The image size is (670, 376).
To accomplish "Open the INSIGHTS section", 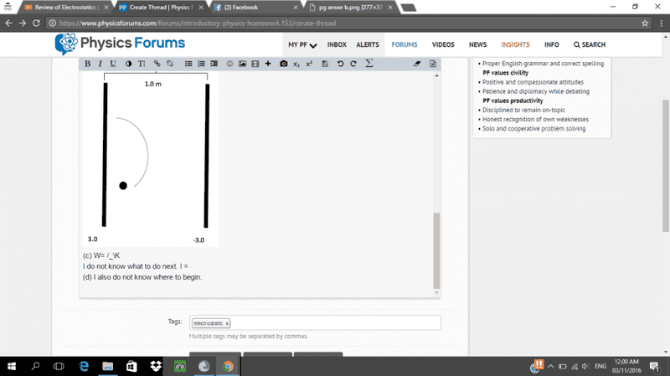I will [515, 44].
